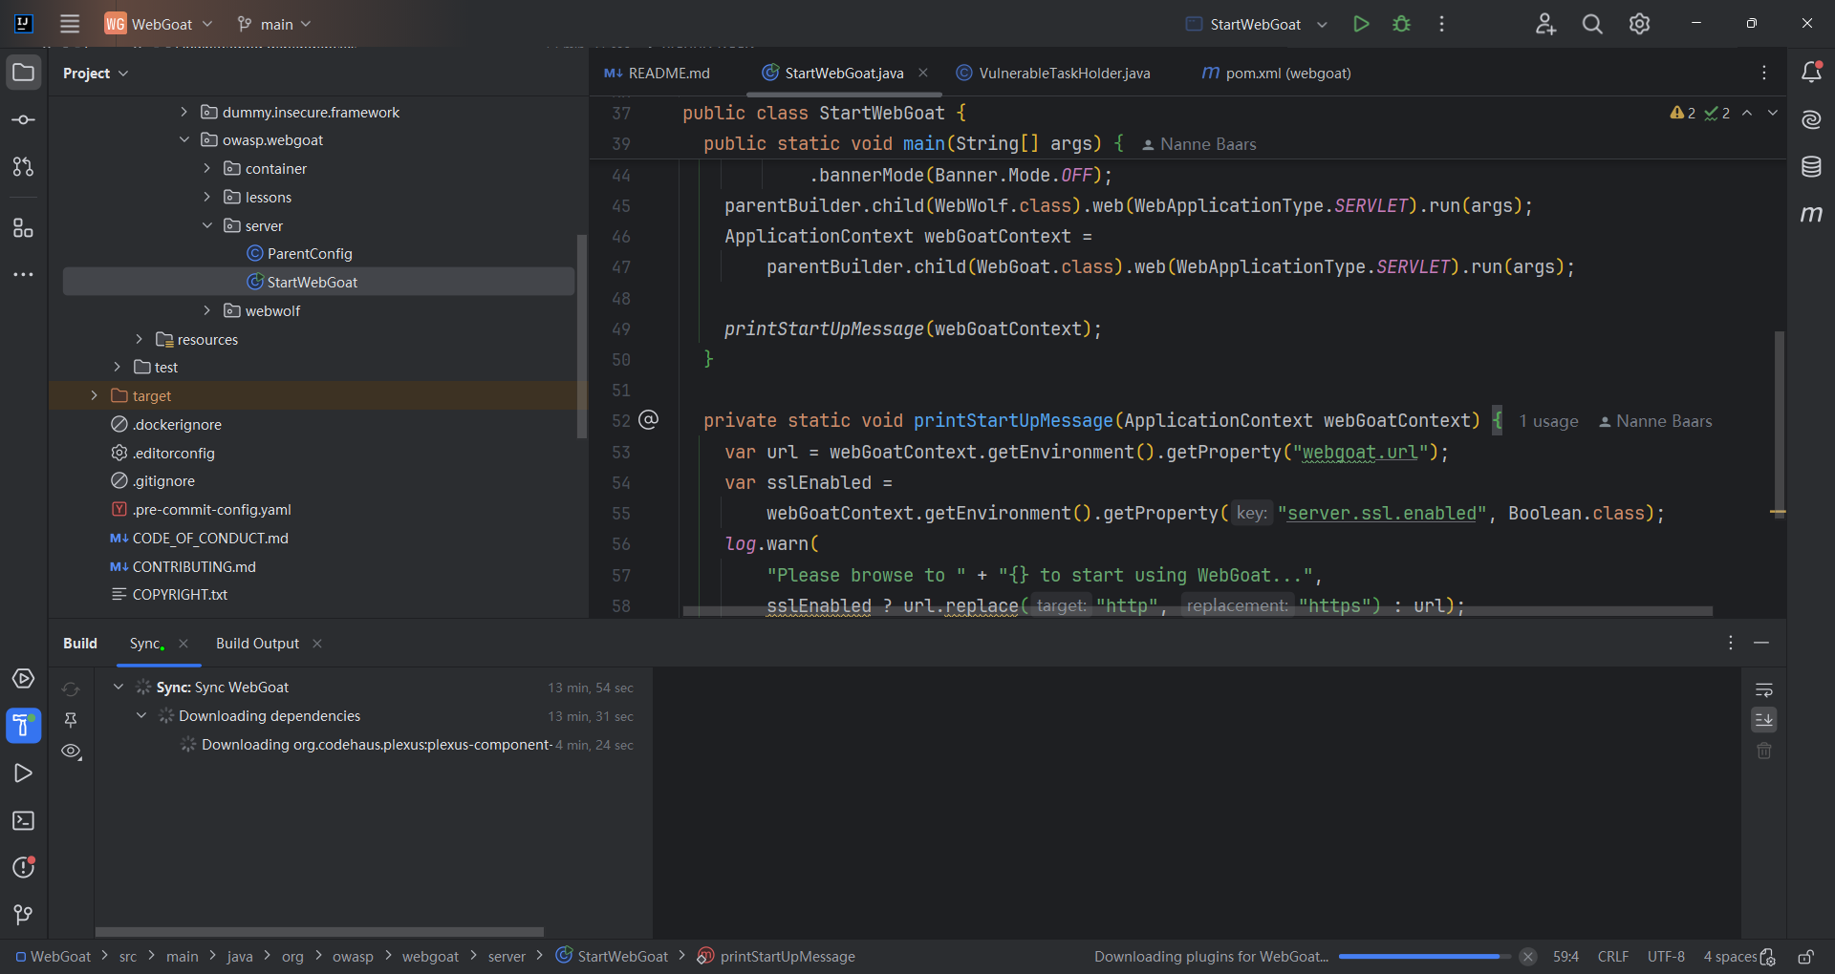Open the Services tool window
The width and height of the screenshot is (1835, 974).
coord(24,679)
